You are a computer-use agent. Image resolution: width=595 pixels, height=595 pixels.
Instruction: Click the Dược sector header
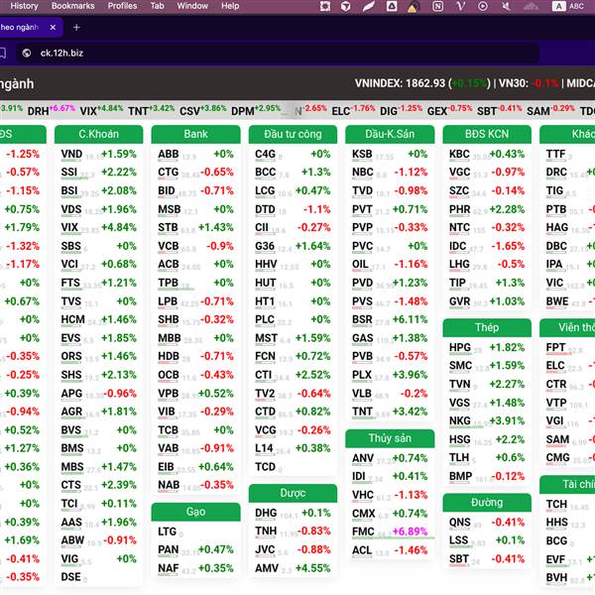tap(293, 493)
